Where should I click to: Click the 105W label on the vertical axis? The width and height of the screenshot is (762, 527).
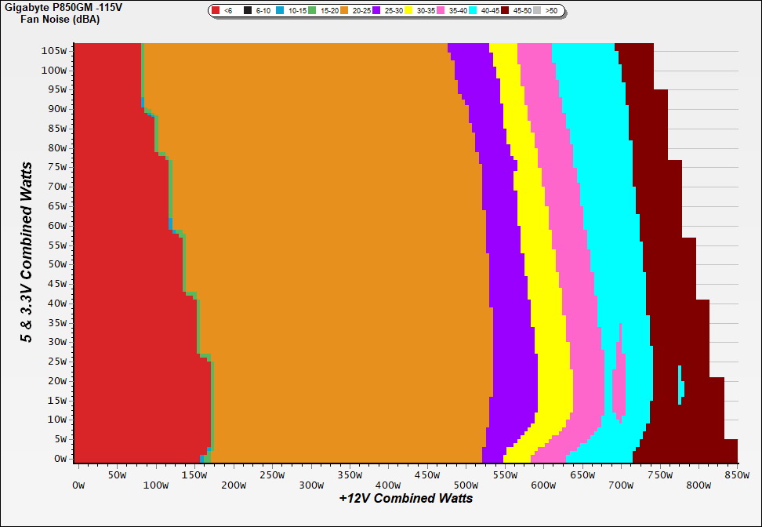click(55, 50)
